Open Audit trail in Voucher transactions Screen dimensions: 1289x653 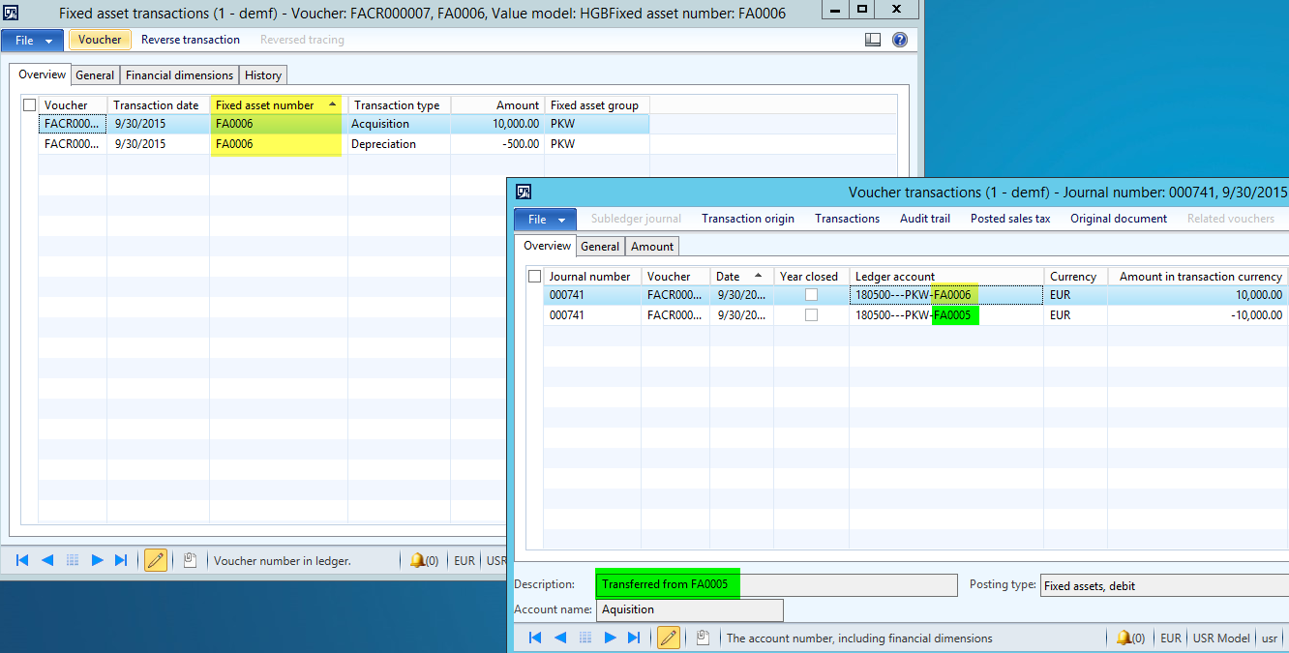pos(925,219)
